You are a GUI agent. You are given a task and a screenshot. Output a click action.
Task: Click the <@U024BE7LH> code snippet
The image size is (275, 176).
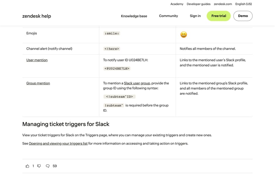click(117, 68)
